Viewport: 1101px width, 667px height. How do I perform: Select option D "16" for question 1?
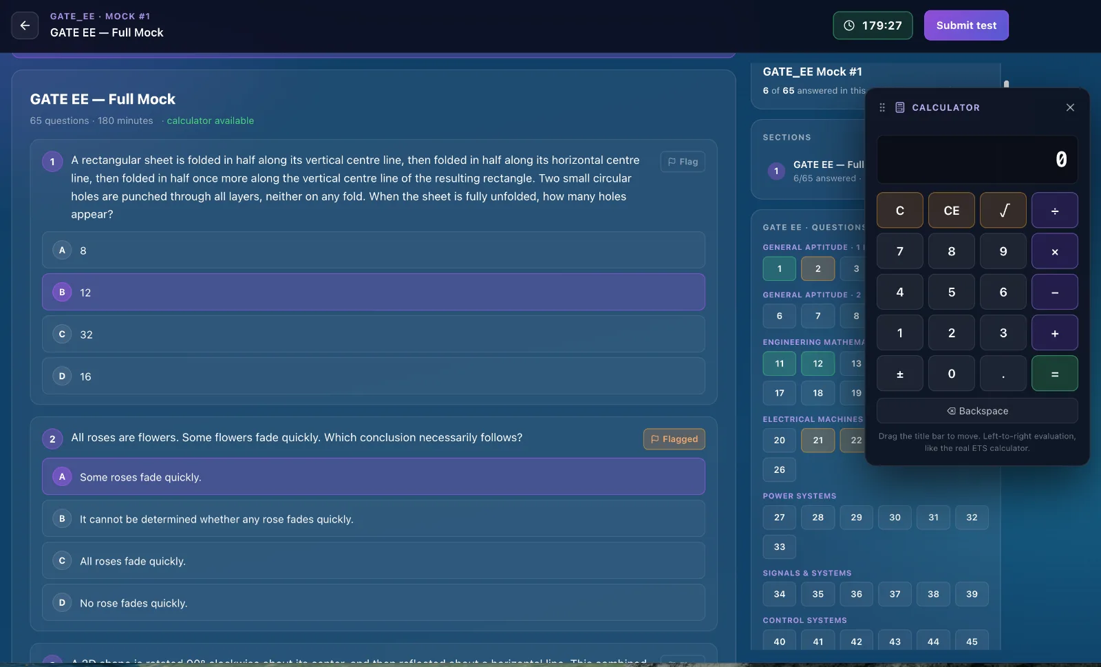374,376
